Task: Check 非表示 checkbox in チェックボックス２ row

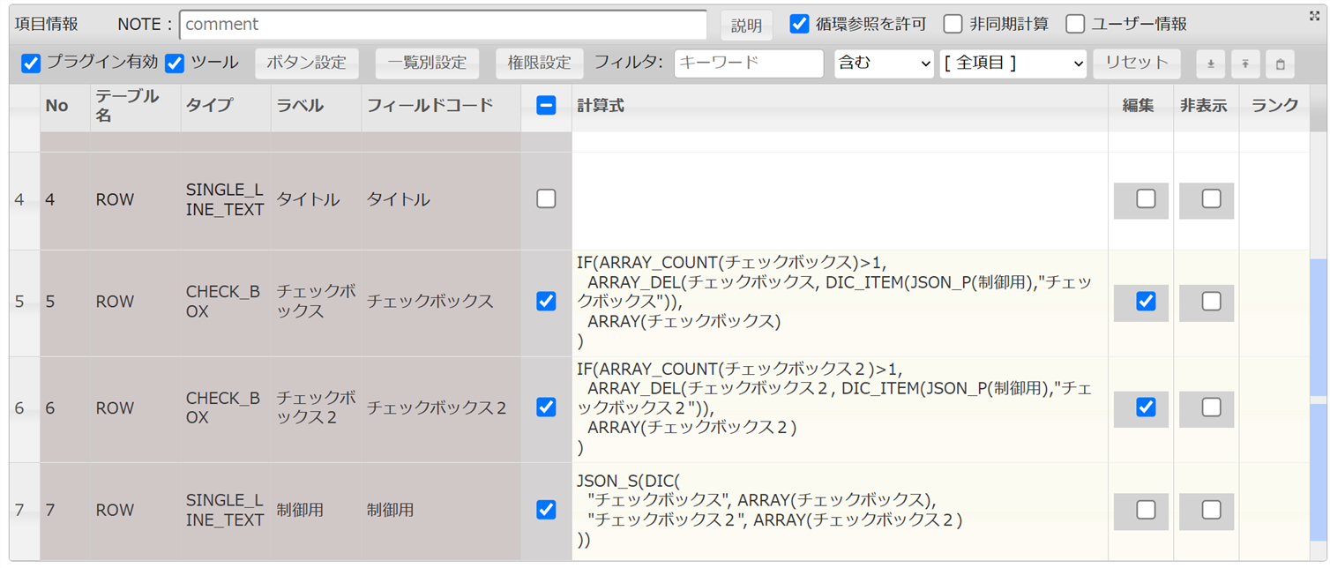Action: click(x=1211, y=407)
